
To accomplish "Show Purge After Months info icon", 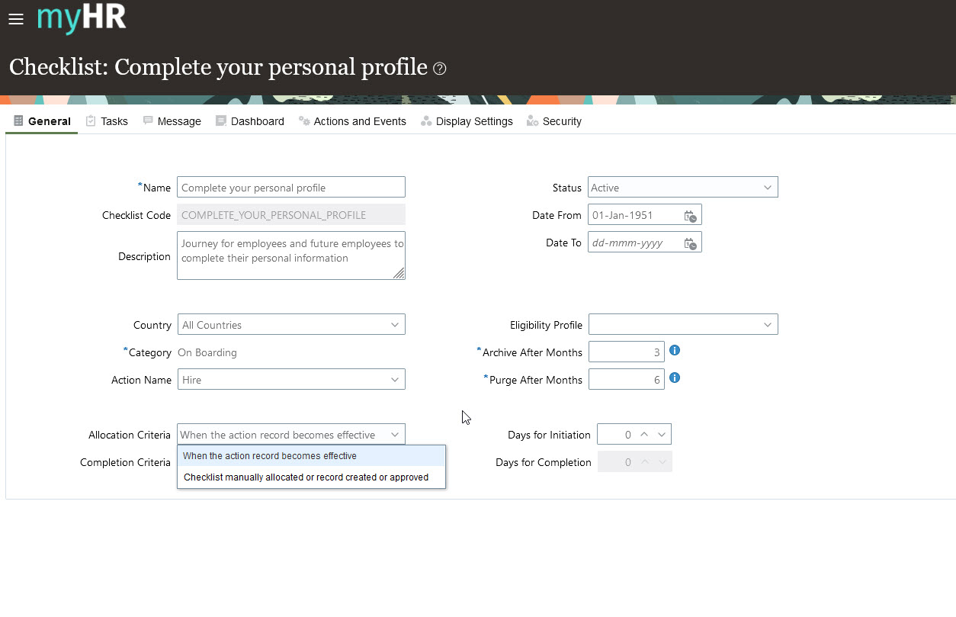I will click(x=674, y=378).
